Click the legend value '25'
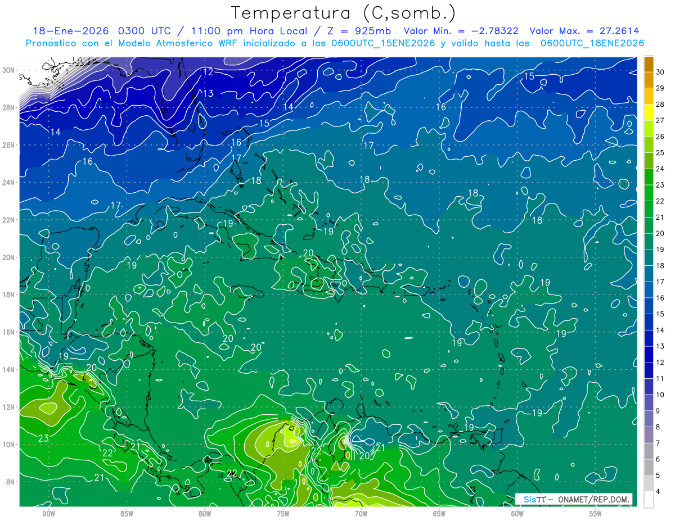This screenshot has width=675, height=521. coord(660,152)
